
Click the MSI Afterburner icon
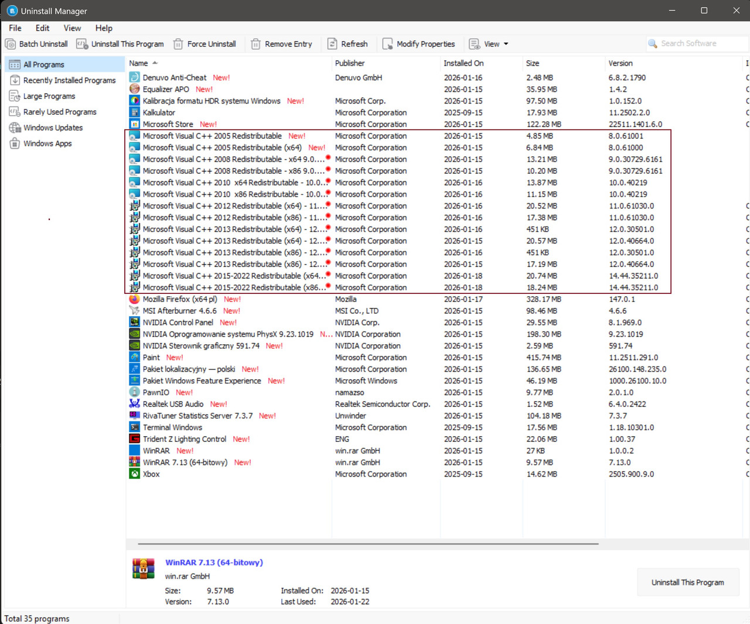pos(134,311)
